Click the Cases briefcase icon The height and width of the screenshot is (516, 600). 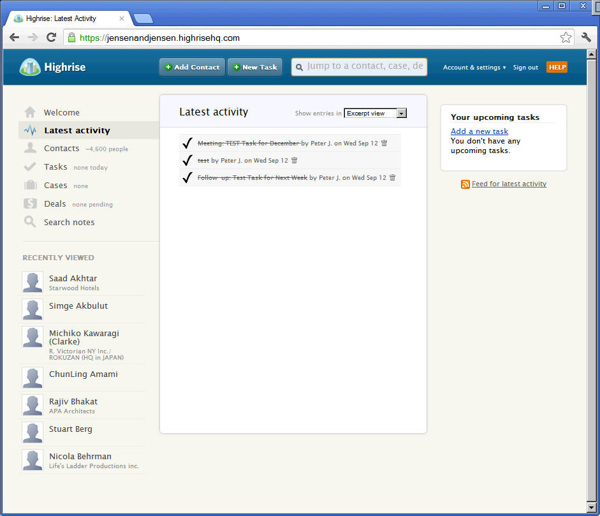pyautogui.click(x=30, y=185)
